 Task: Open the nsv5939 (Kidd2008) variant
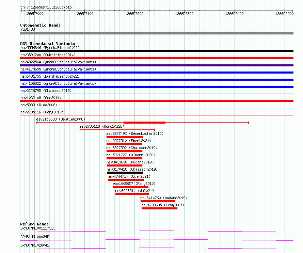39,105
